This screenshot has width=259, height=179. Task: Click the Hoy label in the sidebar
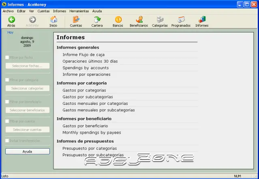pos(10,32)
